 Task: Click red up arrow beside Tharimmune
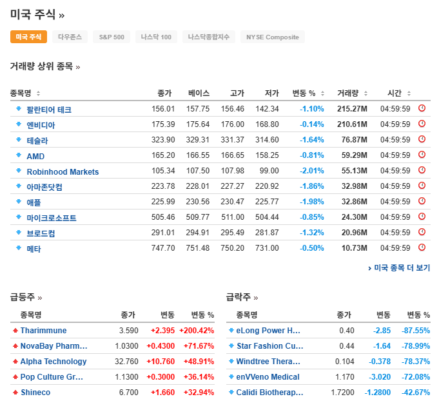tap(15, 331)
